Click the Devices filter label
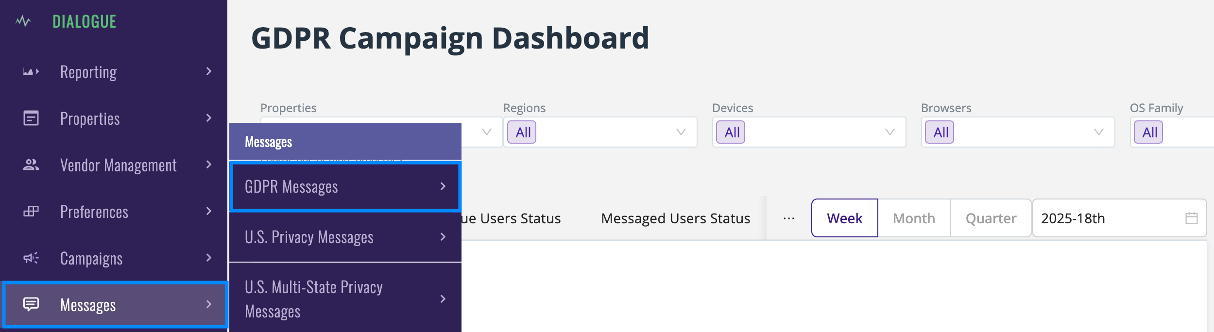Screen dimensions: 1214x332 [733, 108]
